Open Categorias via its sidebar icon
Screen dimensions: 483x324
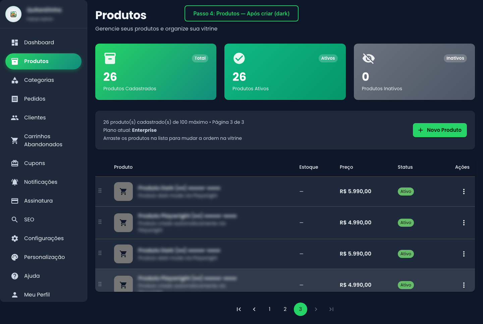pyautogui.click(x=14, y=80)
